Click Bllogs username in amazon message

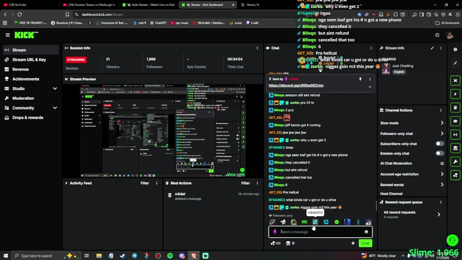279,95
